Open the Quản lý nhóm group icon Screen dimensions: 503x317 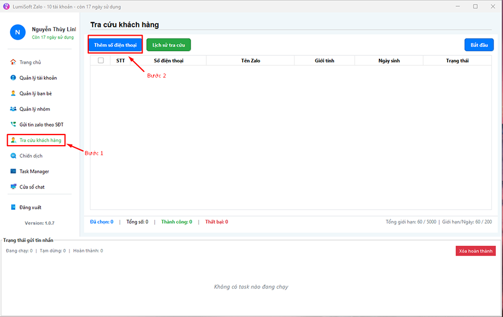[x=13, y=109]
